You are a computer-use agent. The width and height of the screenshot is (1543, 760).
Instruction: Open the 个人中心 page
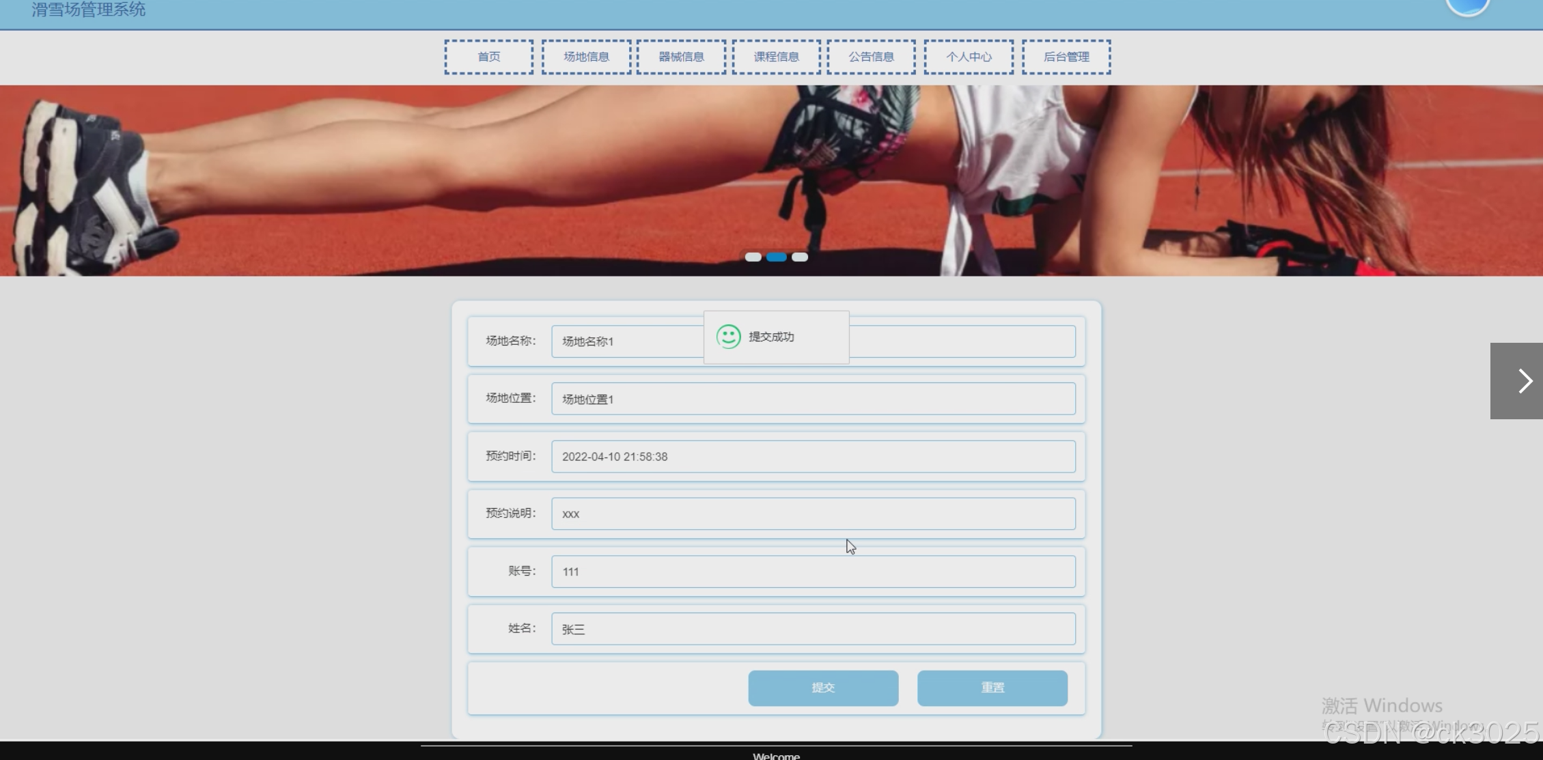[x=969, y=57]
